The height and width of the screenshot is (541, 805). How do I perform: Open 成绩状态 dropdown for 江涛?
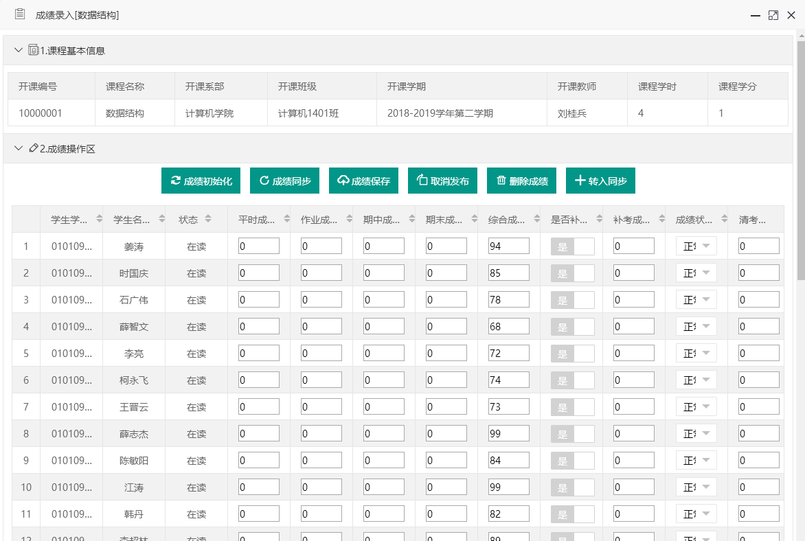[x=696, y=487]
